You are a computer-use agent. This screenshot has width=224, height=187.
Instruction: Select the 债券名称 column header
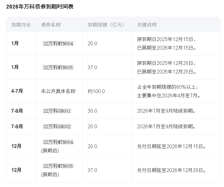51,25
